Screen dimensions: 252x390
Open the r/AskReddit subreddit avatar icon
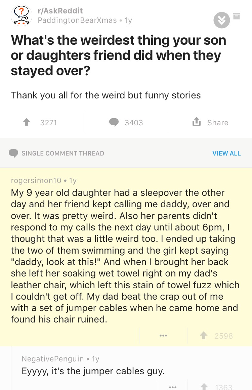(22, 15)
